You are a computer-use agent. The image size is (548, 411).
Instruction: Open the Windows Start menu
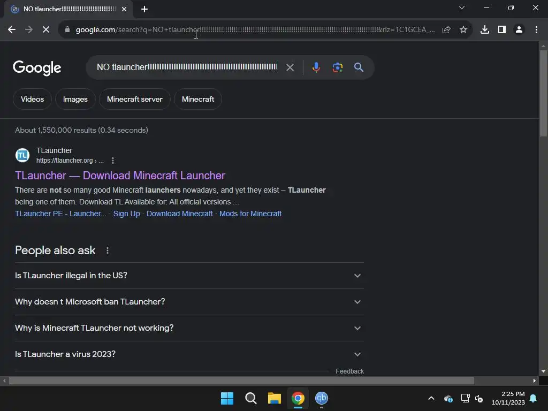[227, 398]
